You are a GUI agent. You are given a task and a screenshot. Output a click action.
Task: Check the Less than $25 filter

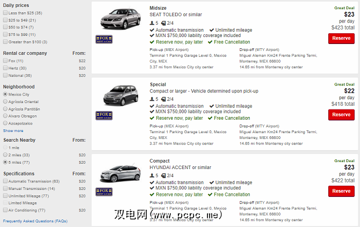5,13
